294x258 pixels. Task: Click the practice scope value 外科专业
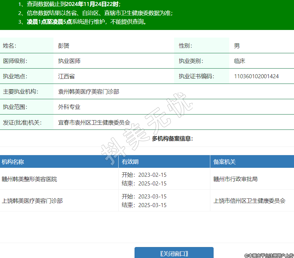pos(69,107)
